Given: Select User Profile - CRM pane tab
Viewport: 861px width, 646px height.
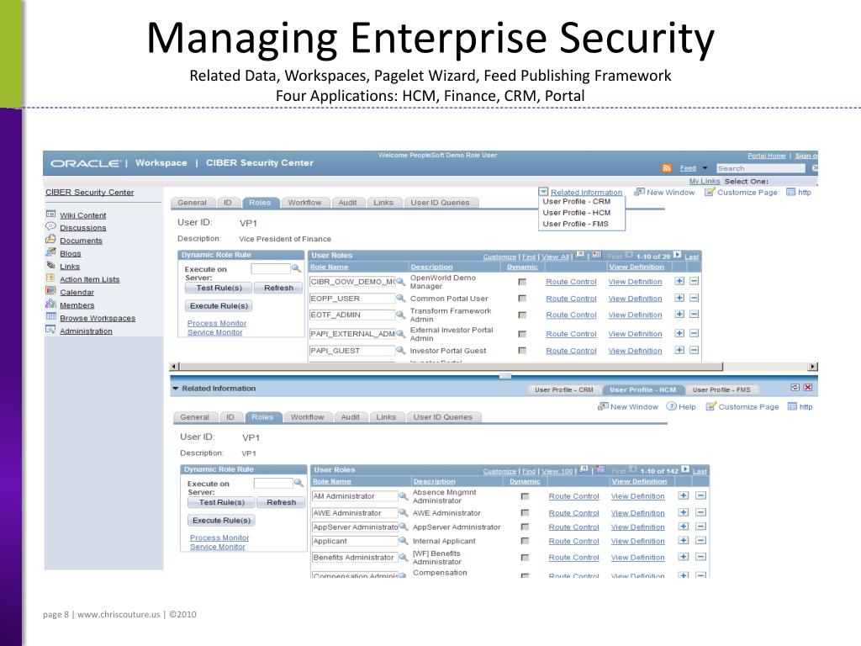Looking at the screenshot, I should pos(564,389).
